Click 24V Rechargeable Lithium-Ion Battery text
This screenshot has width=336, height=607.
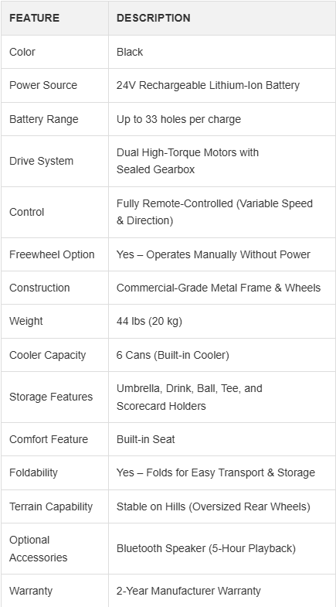[x=208, y=86]
